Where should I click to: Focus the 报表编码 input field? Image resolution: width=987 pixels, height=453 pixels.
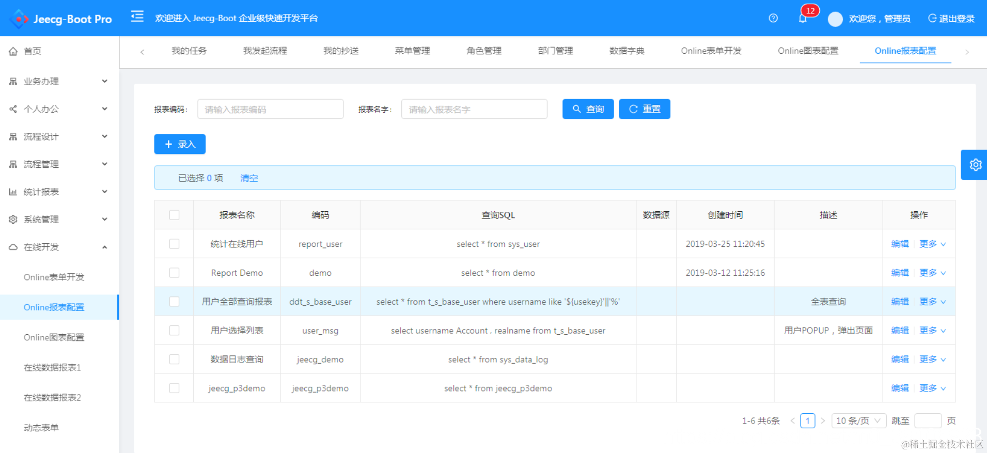point(271,109)
